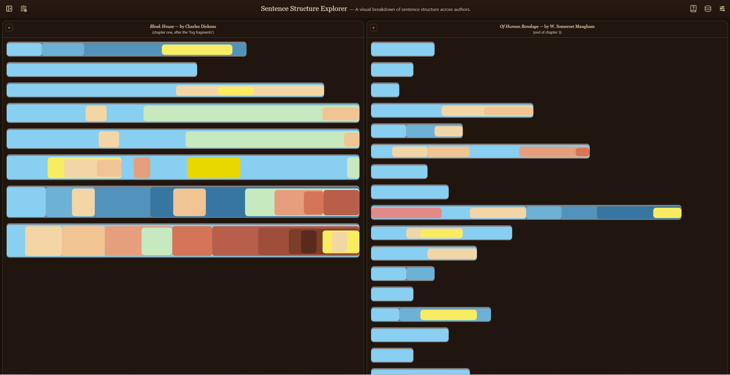Click the dark mustard-yellow block in Bleak House
Screen dimensions: 730x375
(214, 168)
